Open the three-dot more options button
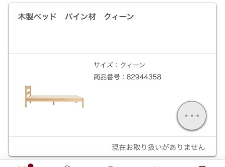The image size is (225, 167). (x=192, y=116)
